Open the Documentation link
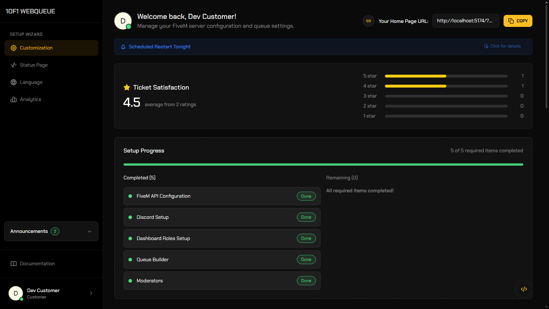 [x=51, y=264]
